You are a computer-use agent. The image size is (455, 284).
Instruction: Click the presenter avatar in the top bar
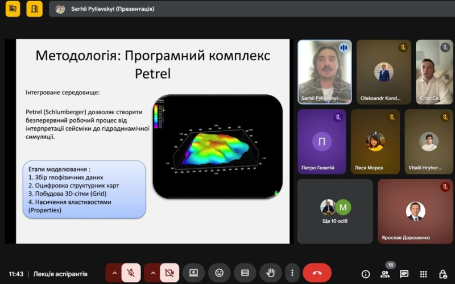(x=60, y=9)
